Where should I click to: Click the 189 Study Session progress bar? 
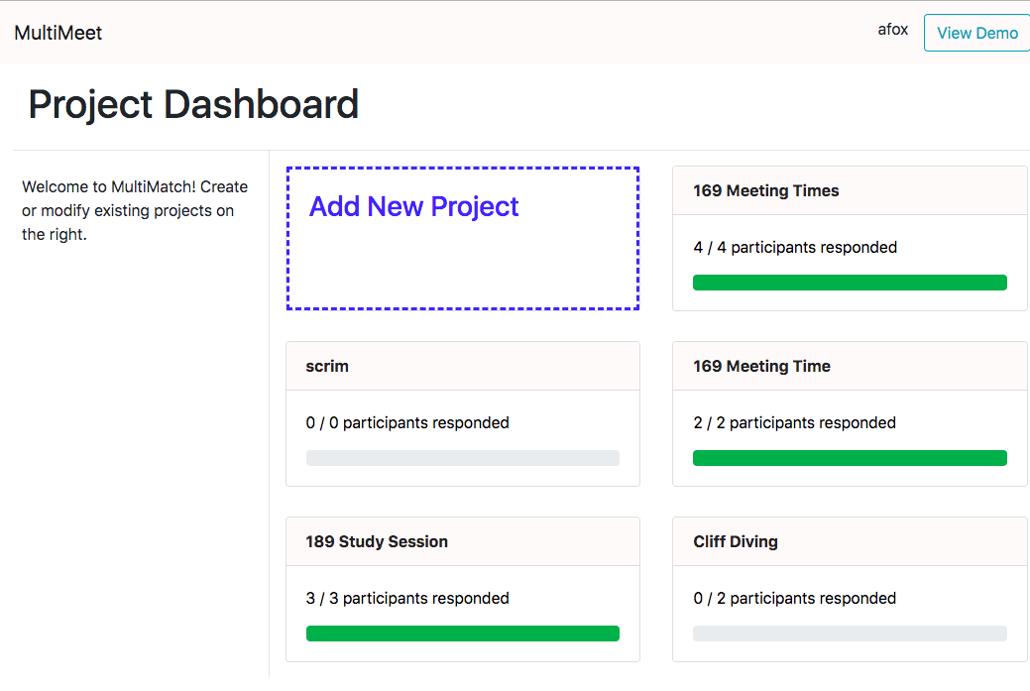(x=462, y=633)
